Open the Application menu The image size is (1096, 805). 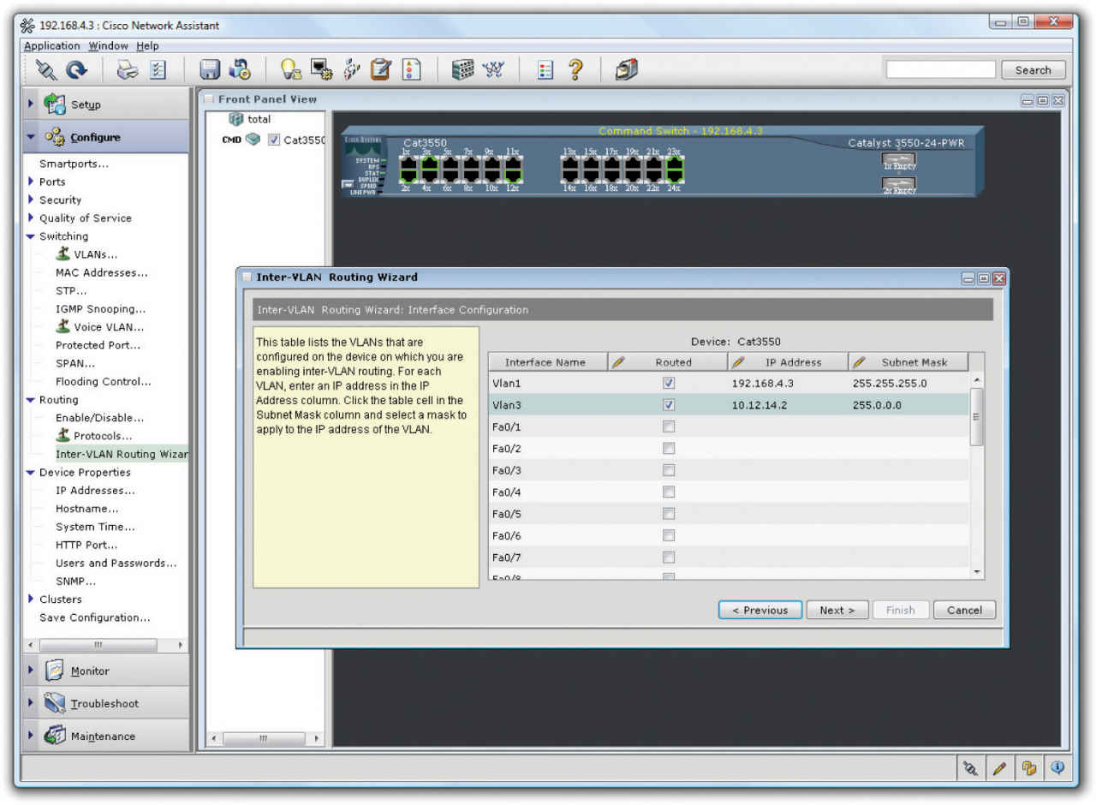point(52,46)
